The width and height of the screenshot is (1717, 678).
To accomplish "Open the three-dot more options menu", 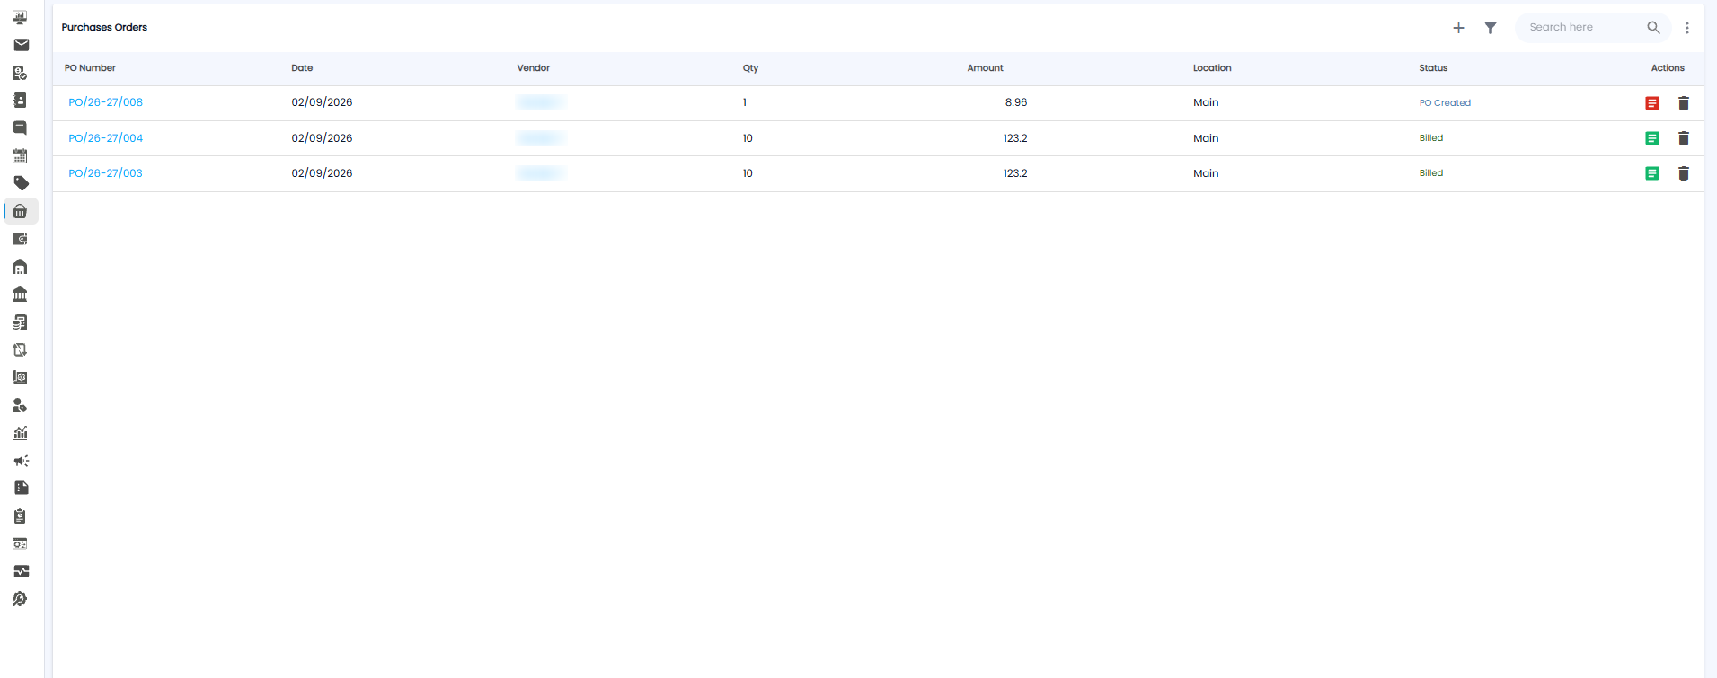I will click(1687, 28).
